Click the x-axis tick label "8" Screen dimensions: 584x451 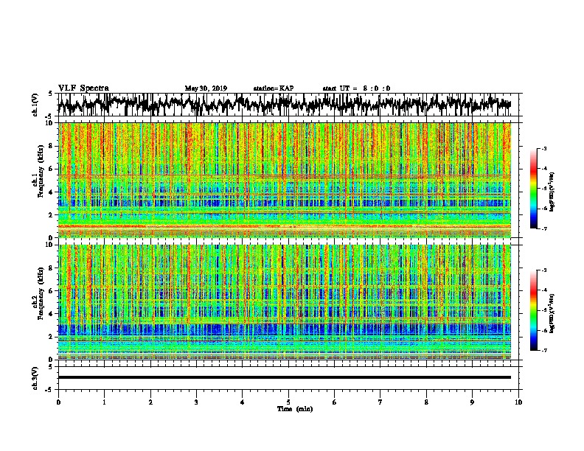[x=426, y=402]
